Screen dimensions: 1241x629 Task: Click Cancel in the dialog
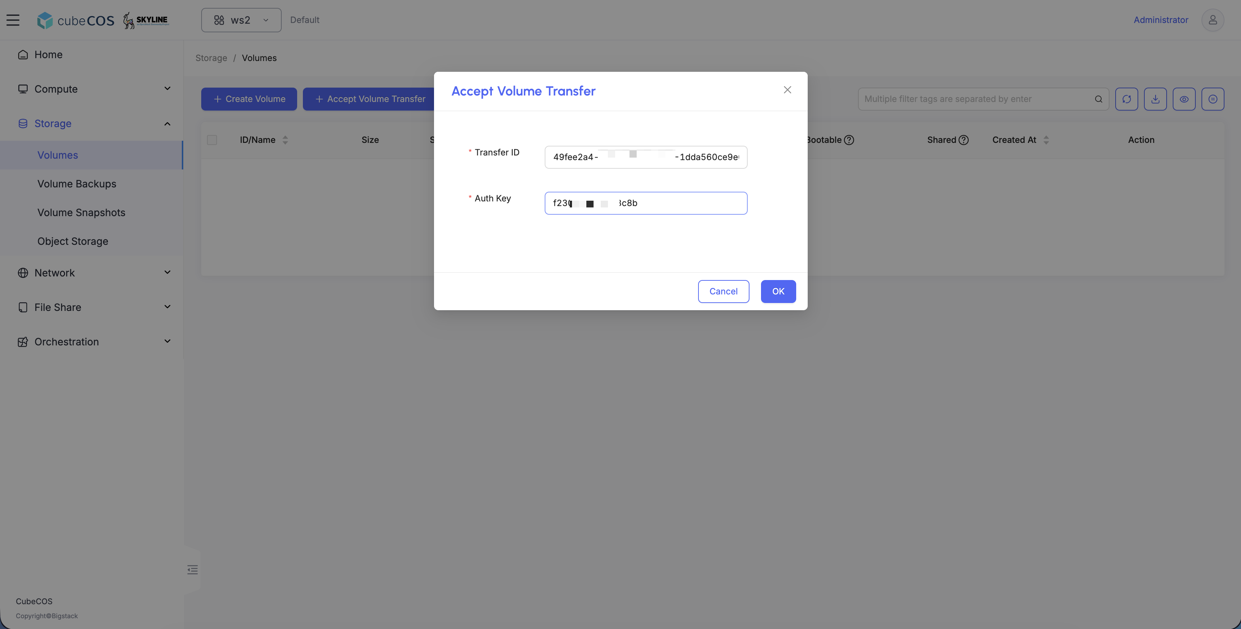click(x=723, y=291)
